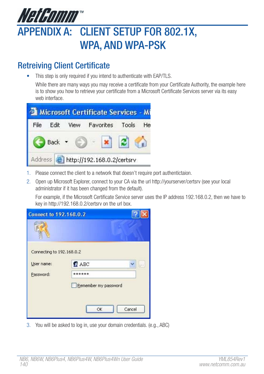Click the User name: label
Viewport: 264px width, 374px height.
click(42, 264)
